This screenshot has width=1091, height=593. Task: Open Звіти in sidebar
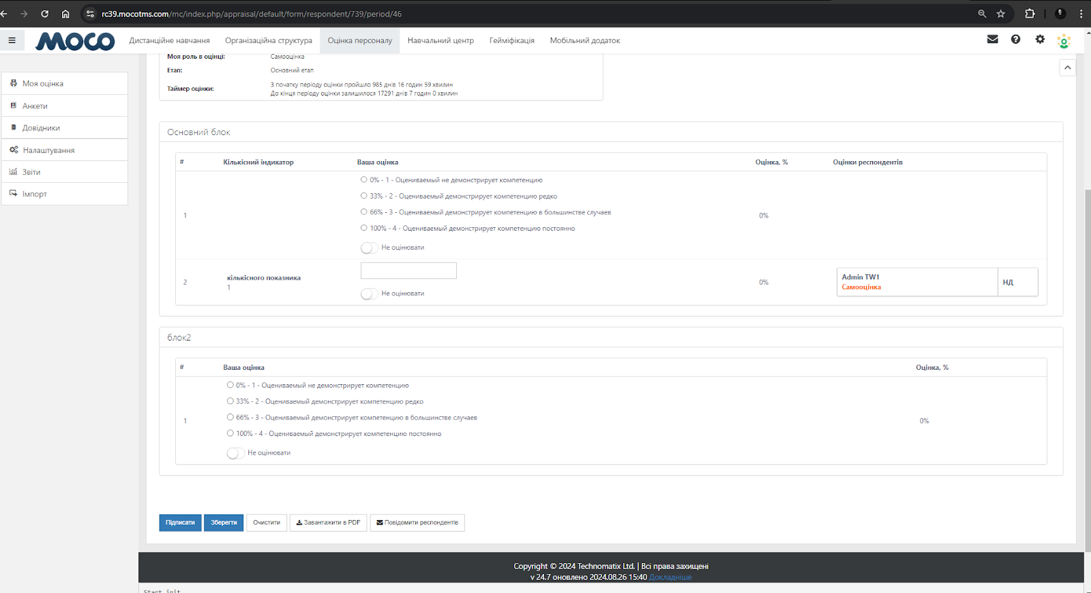click(x=65, y=172)
